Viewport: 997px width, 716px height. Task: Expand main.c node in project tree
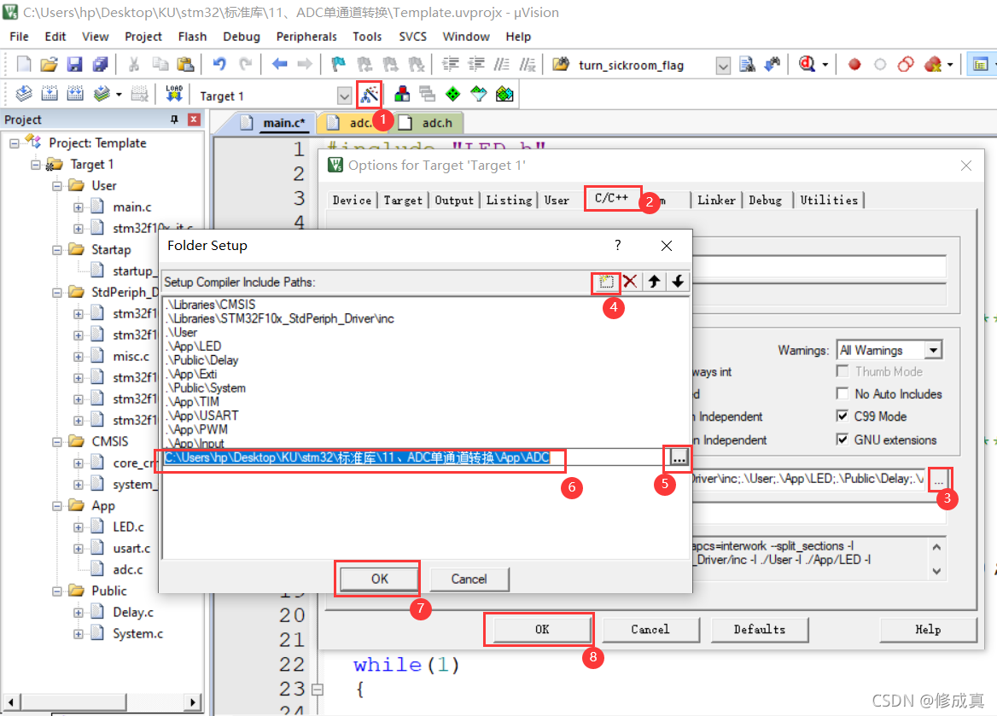point(79,207)
